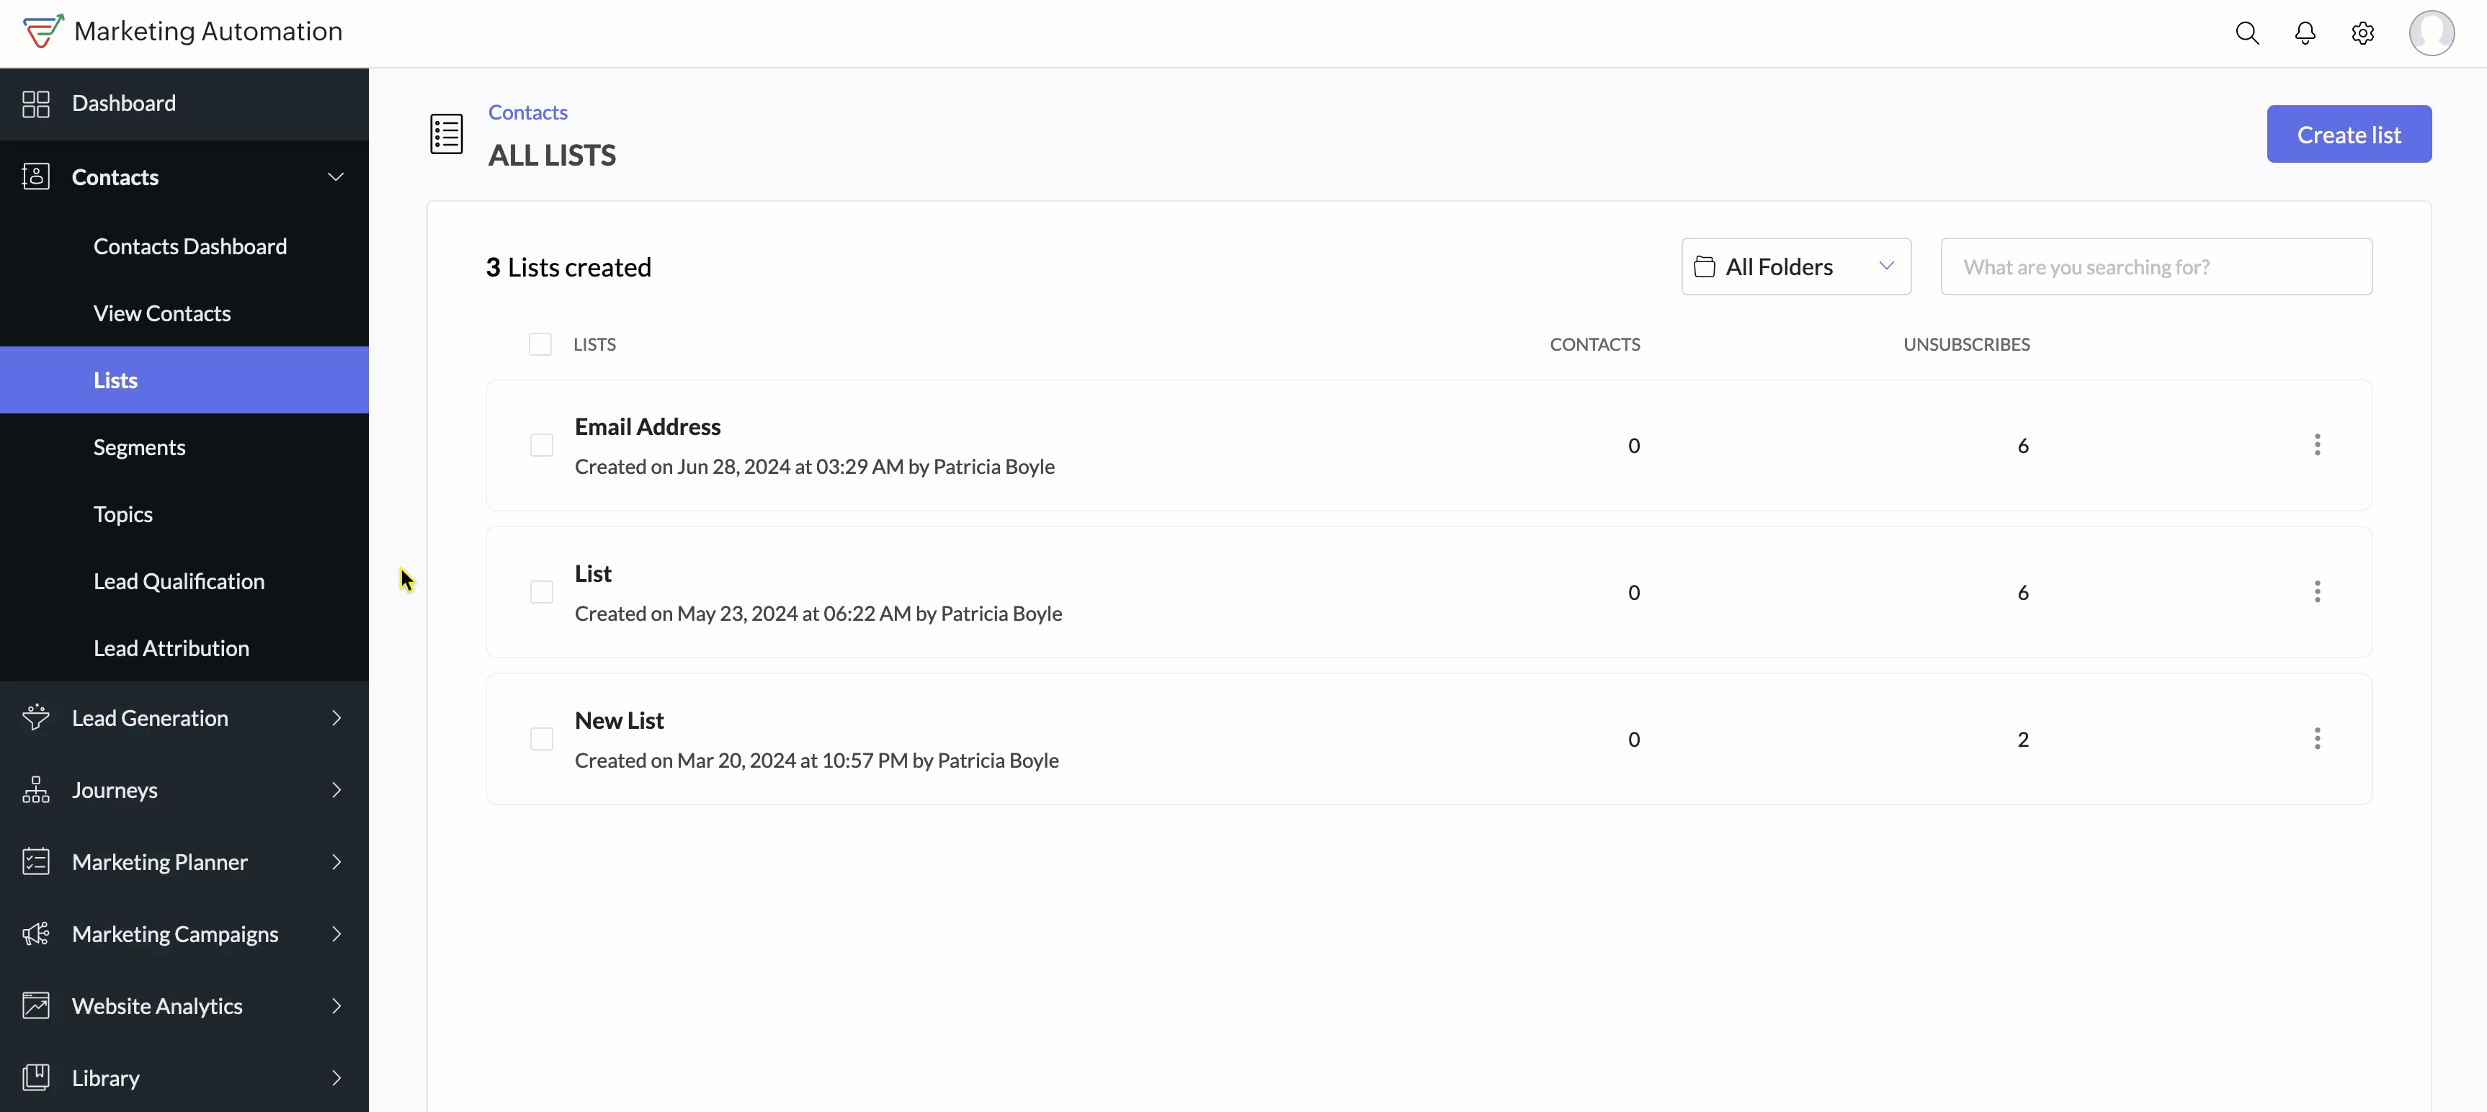Screen dimensions: 2487x1112
Task: Open three-dot menu for New List row
Action: (2316, 738)
